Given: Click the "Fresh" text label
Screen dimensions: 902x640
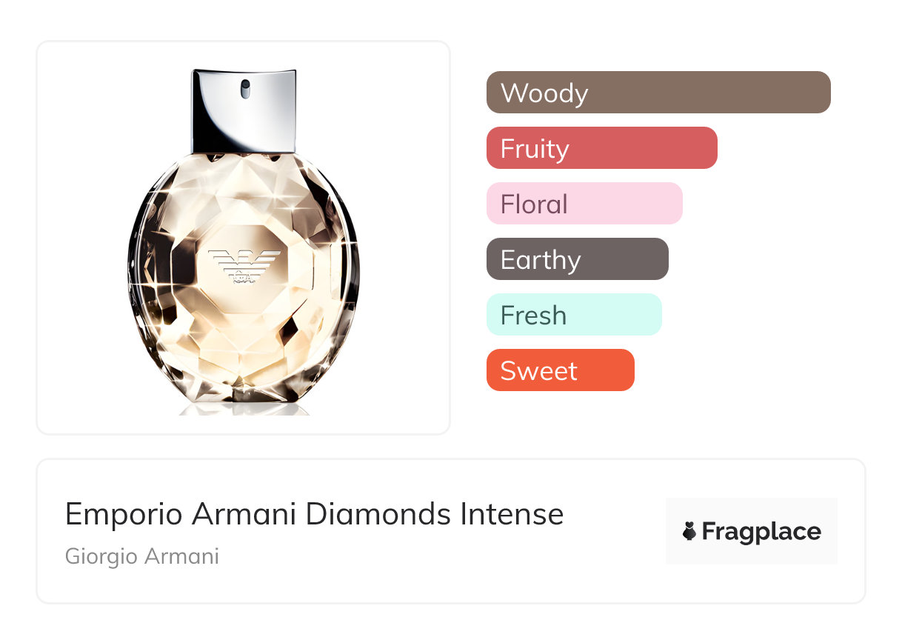Looking at the screenshot, I should tap(533, 316).
